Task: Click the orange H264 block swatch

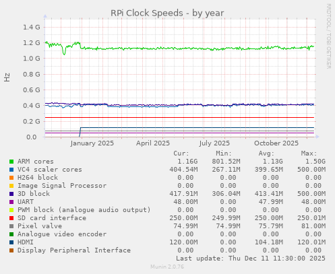Action: pyautogui.click(x=11, y=178)
